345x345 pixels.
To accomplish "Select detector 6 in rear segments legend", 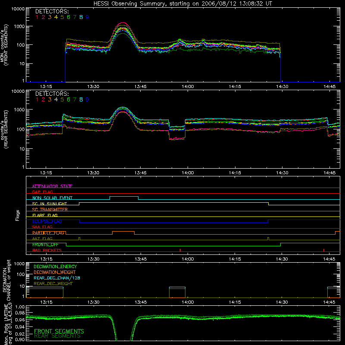I will [x=69, y=100].
